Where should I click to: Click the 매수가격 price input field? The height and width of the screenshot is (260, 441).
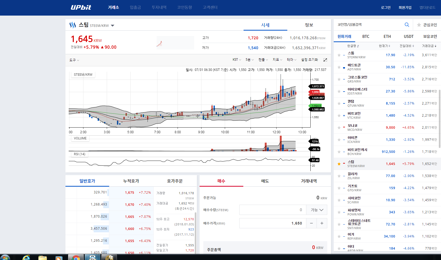pos(273,223)
